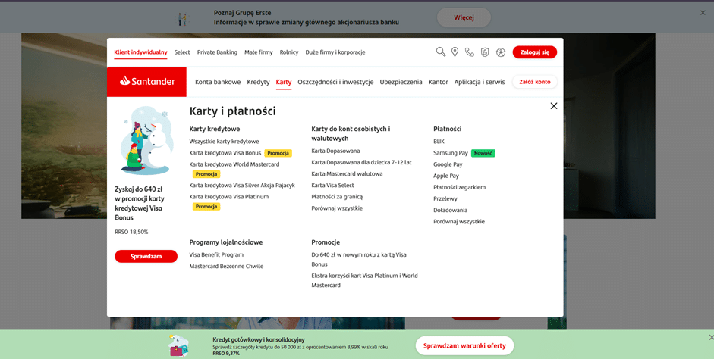Image resolution: width=714 pixels, height=359 pixels.
Task: Click the Santander logo
Action: click(x=147, y=82)
